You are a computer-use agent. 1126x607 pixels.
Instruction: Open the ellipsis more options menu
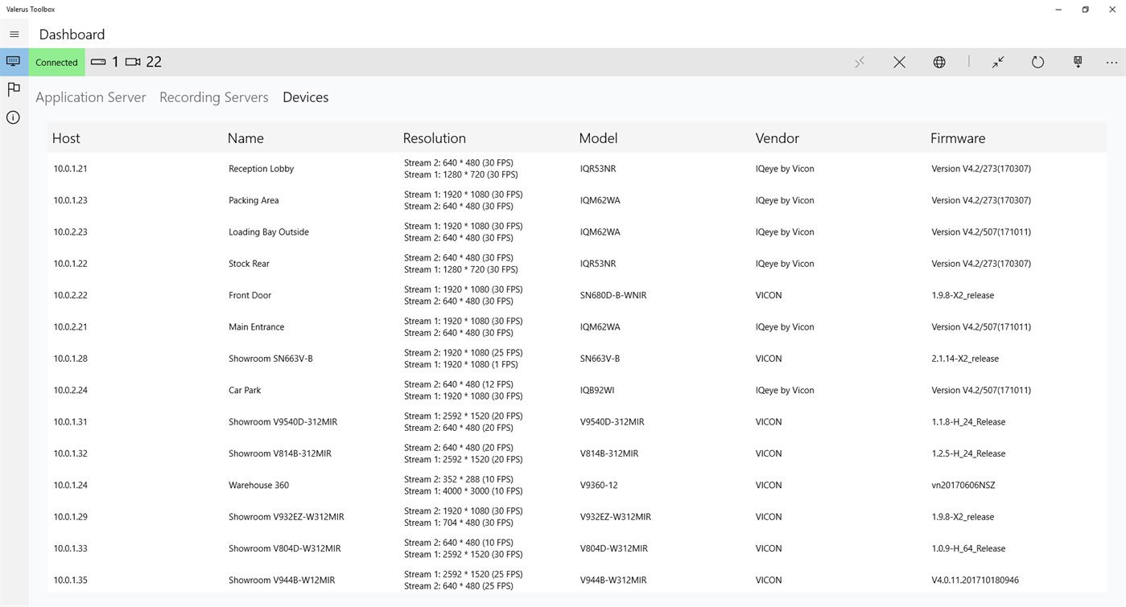[1112, 62]
